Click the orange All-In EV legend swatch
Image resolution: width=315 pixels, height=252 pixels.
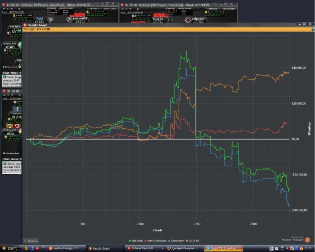coord(187,241)
